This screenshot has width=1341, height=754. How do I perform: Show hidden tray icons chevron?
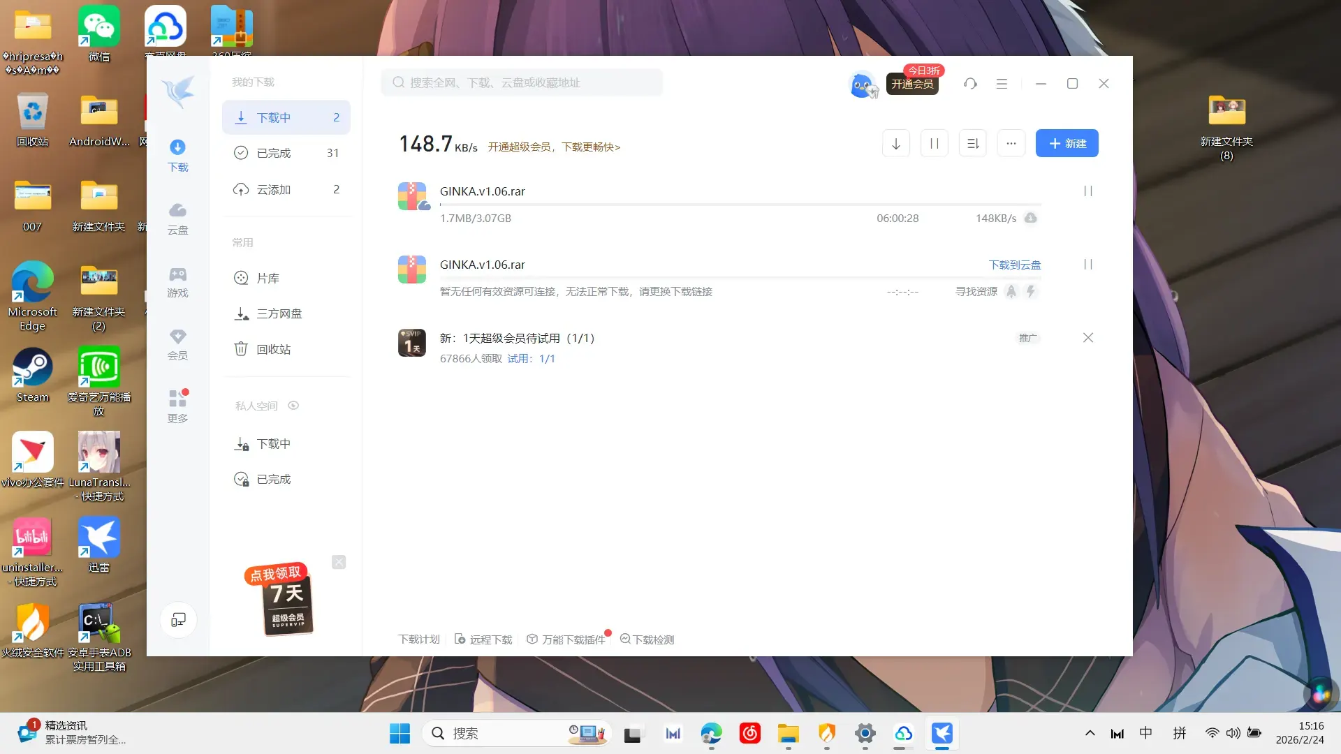coord(1090,733)
